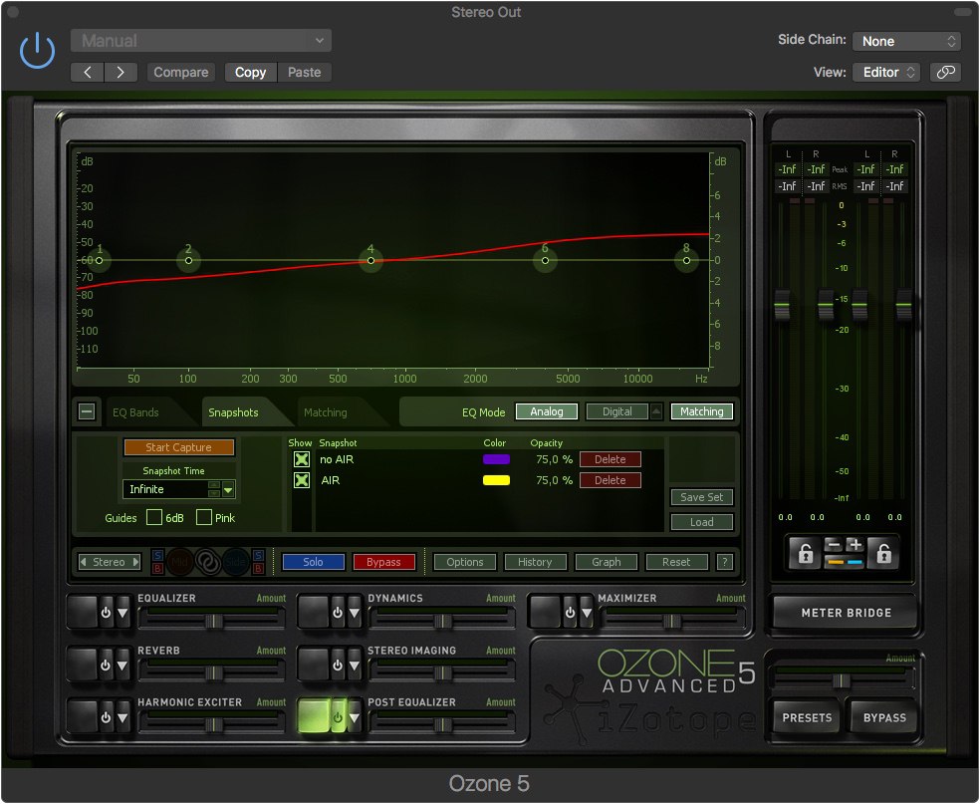This screenshot has width=980, height=804.
Task: Open the Side Chain dropdown
Action: pos(905,41)
